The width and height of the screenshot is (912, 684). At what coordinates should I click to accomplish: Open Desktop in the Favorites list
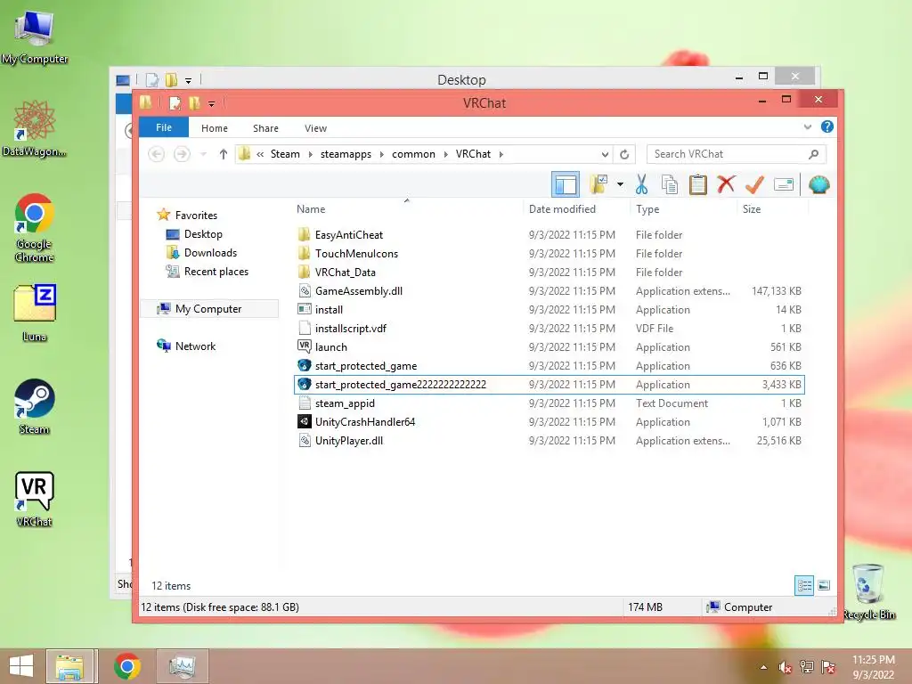pyautogui.click(x=202, y=234)
